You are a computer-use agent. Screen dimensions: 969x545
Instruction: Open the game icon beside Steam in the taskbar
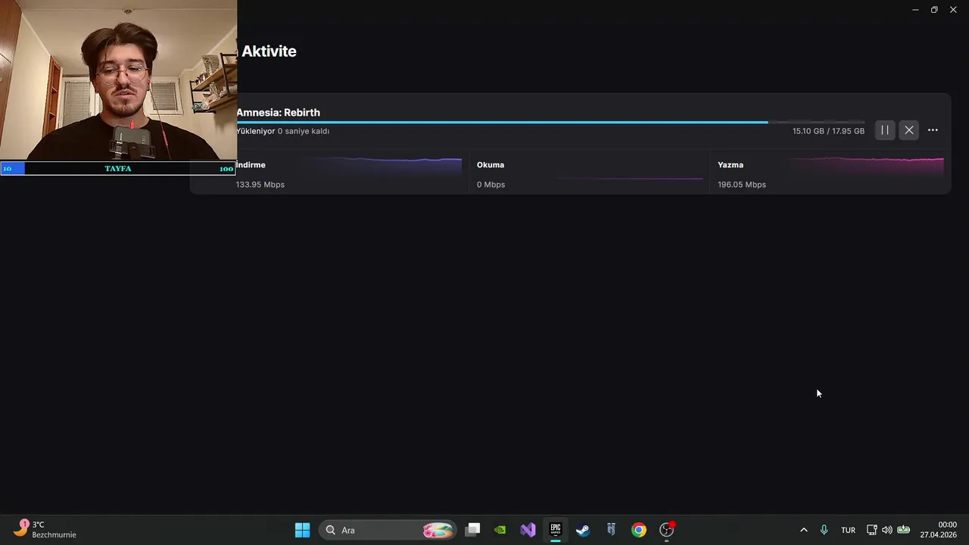[611, 530]
